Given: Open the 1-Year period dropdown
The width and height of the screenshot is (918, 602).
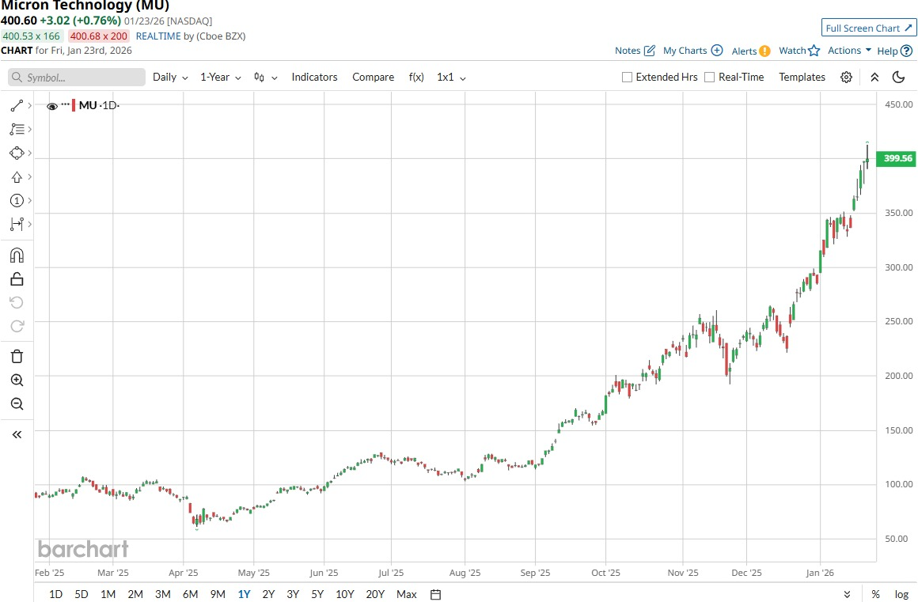Looking at the screenshot, I should 221,78.
